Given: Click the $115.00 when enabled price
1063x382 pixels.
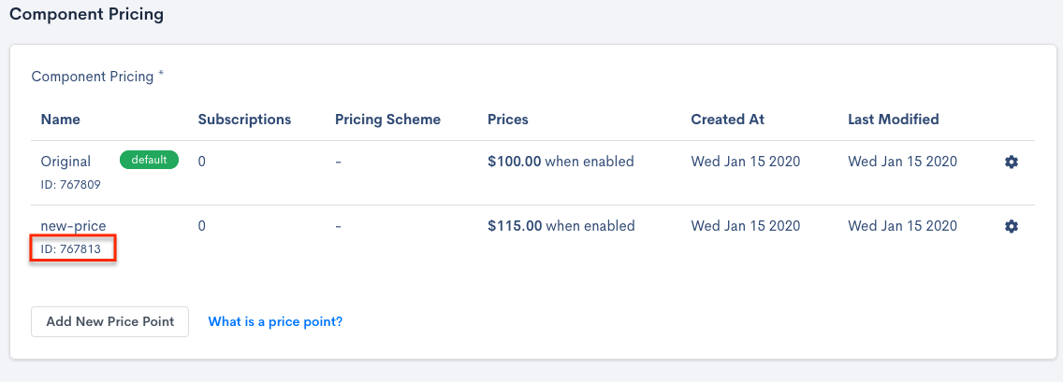Looking at the screenshot, I should (x=561, y=226).
